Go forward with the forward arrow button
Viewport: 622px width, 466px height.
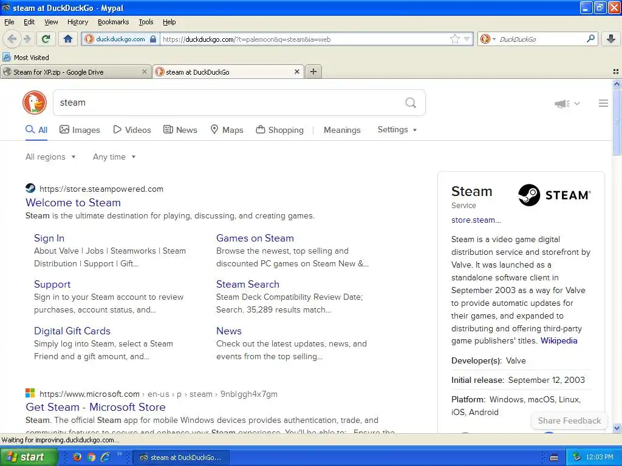[x=27, y=39]
